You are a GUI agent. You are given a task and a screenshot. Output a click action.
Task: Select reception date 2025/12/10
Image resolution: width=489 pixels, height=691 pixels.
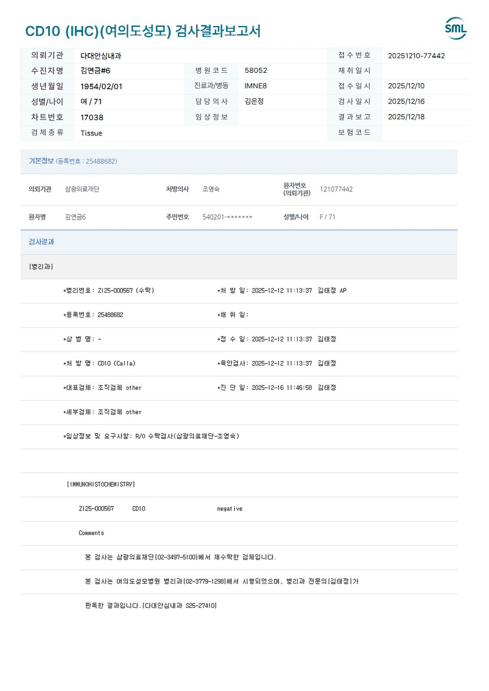pos(406,86)
